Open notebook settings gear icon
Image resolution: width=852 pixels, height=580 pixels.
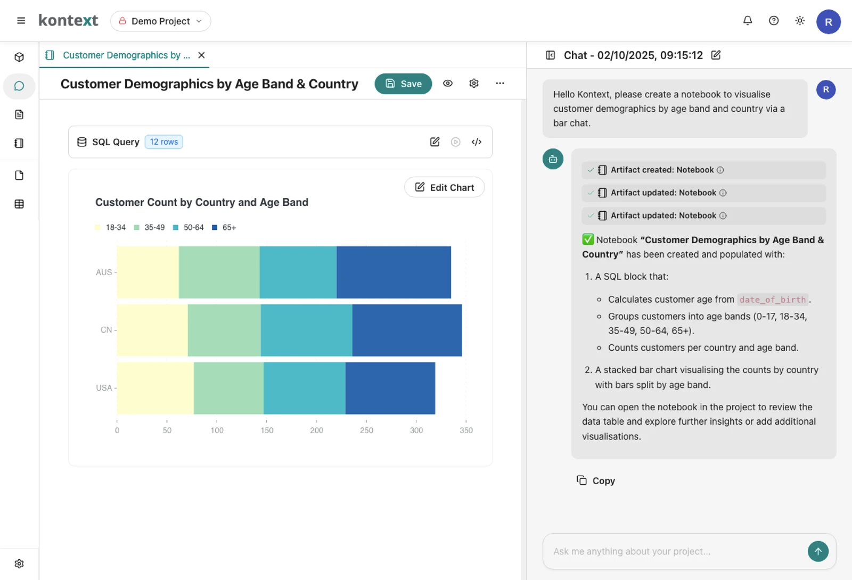point(474,84)
